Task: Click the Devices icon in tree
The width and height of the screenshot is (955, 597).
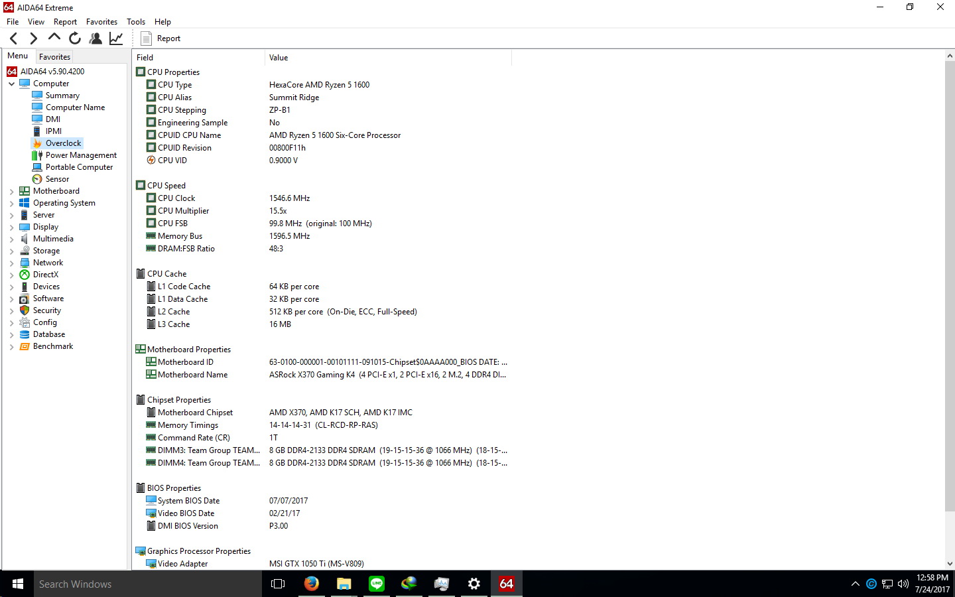Action: coord(25,287)
